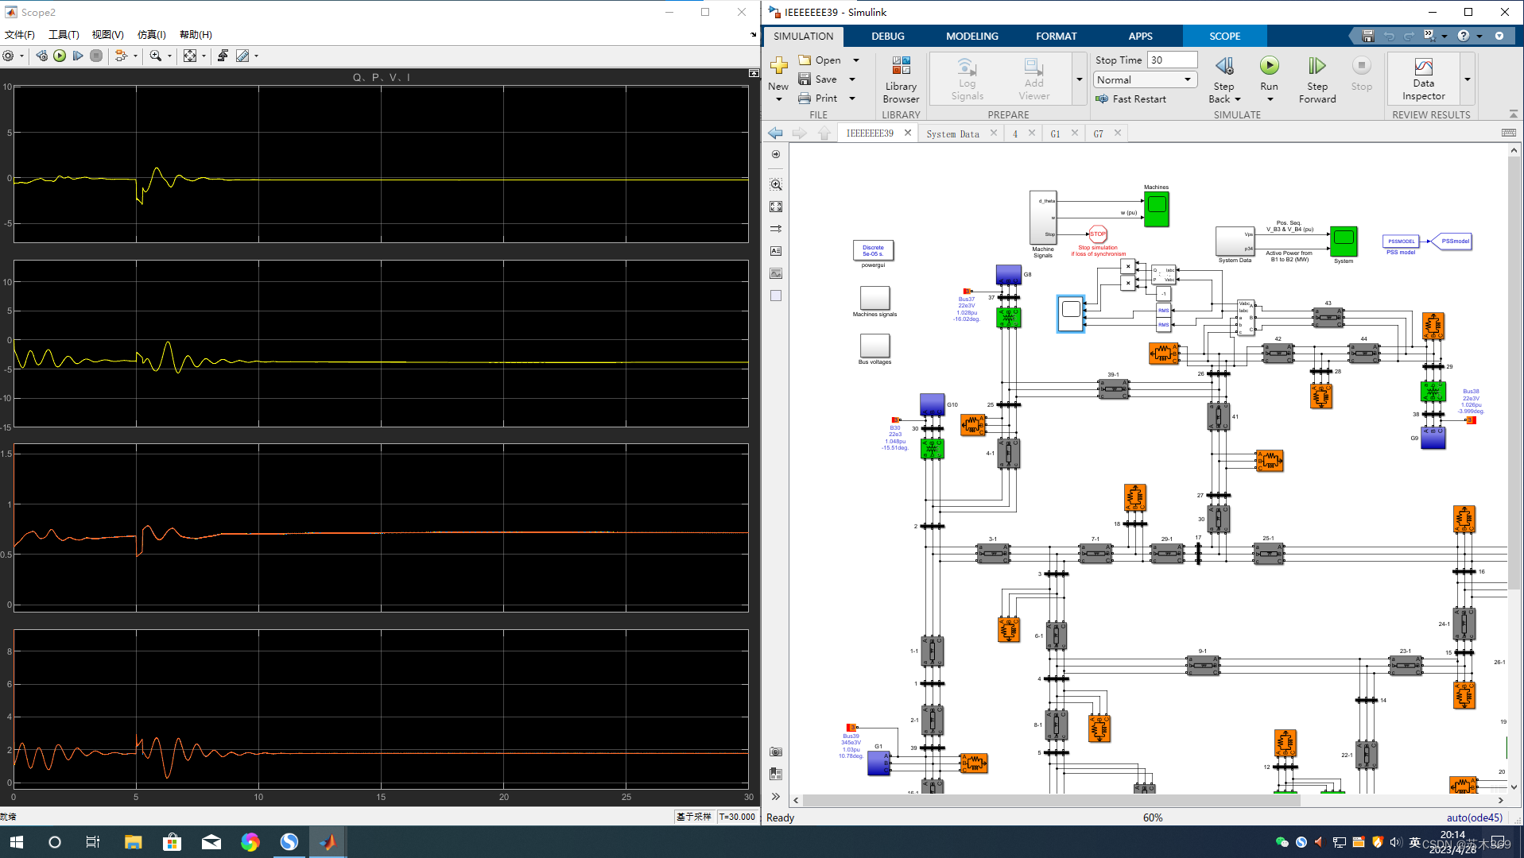Screen dimensions: 1524x858
Task: Click MATLAB icon on the taskbar
Action: point(328,842)
